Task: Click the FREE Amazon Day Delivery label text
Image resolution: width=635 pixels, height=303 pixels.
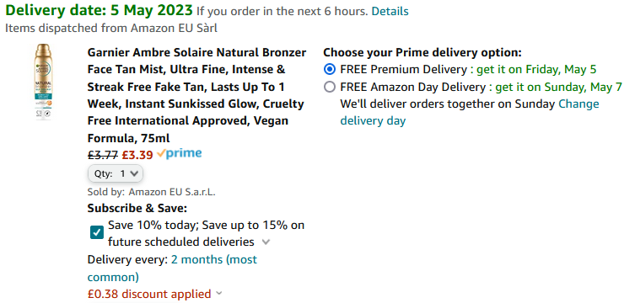Action: (x=412, y=87)
